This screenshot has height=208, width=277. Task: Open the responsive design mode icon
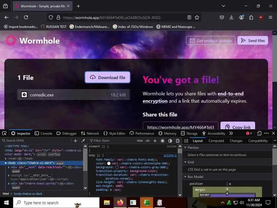pos(259,133)
